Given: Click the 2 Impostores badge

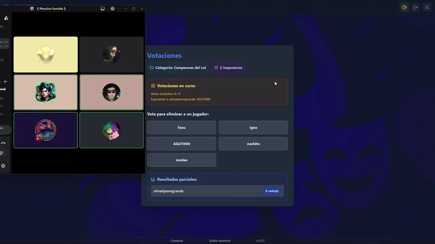Looking at the screenshot, I should pos(228,67).
